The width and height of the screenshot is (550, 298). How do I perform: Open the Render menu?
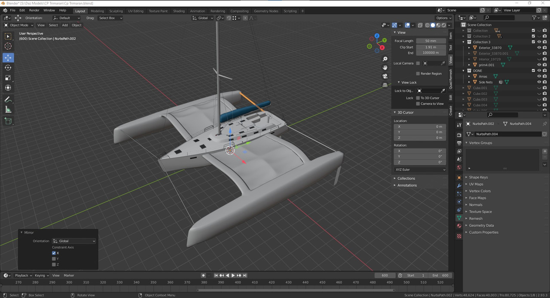34,10
